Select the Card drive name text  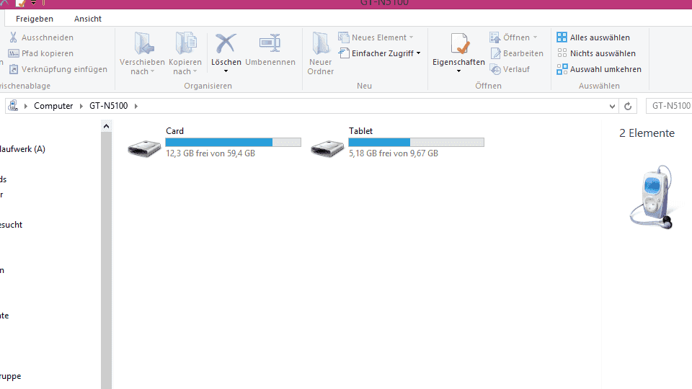pos(174,131)
